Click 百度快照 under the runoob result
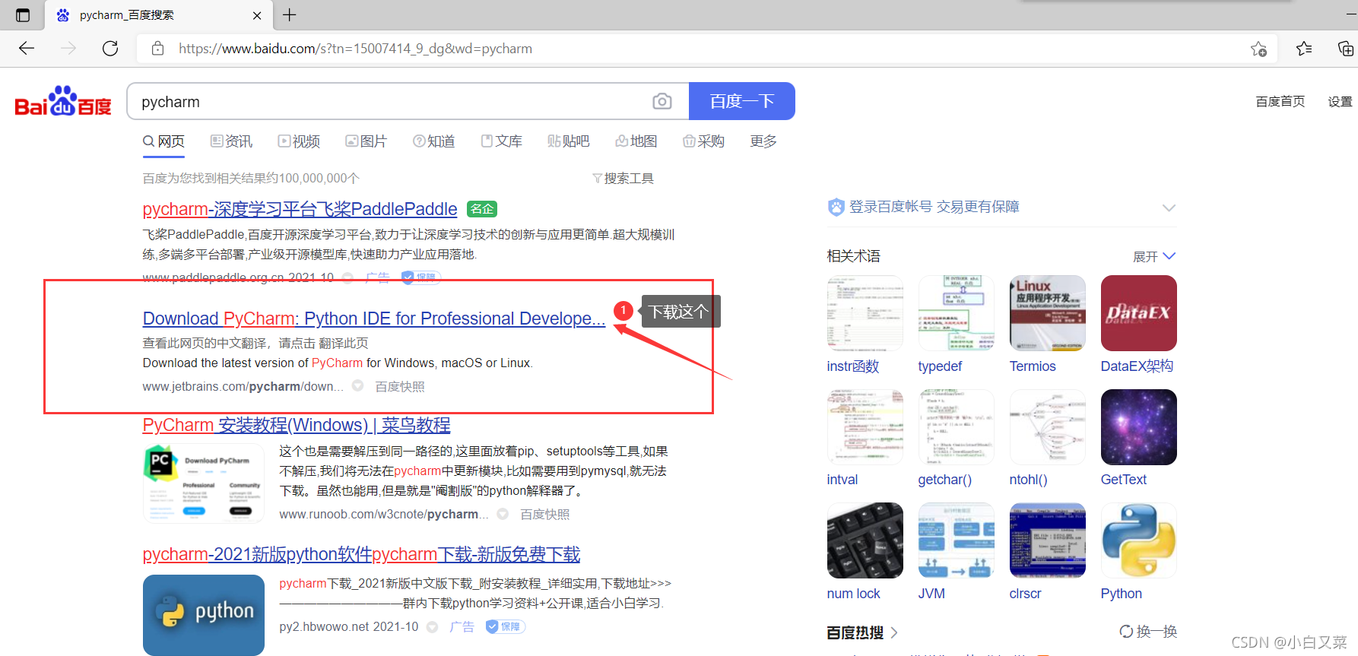 pyautogui.click(x=544, y=515)
